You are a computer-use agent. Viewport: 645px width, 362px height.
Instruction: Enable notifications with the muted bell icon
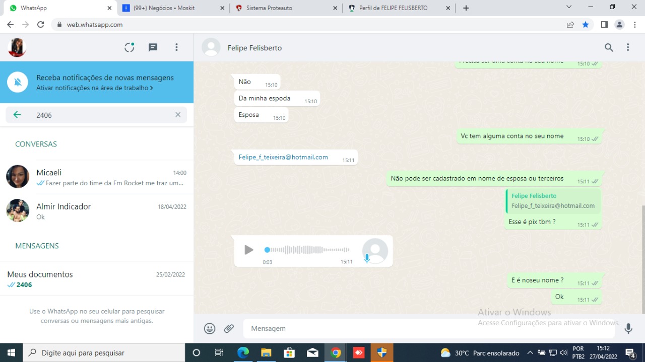[x=18, y=82]
